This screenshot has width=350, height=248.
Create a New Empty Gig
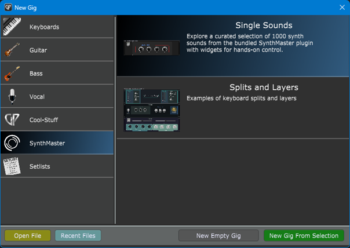coord(218,235)
